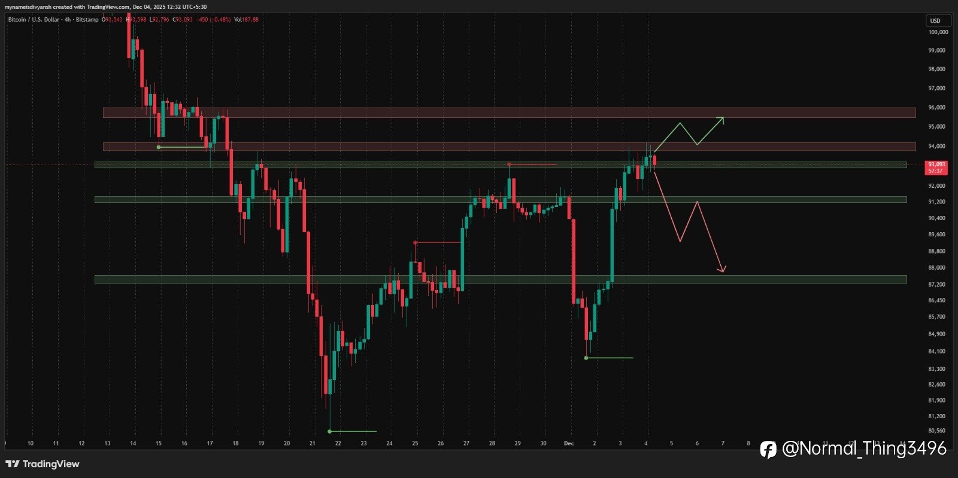Click date 7 on the time axis

pos(723,443)
